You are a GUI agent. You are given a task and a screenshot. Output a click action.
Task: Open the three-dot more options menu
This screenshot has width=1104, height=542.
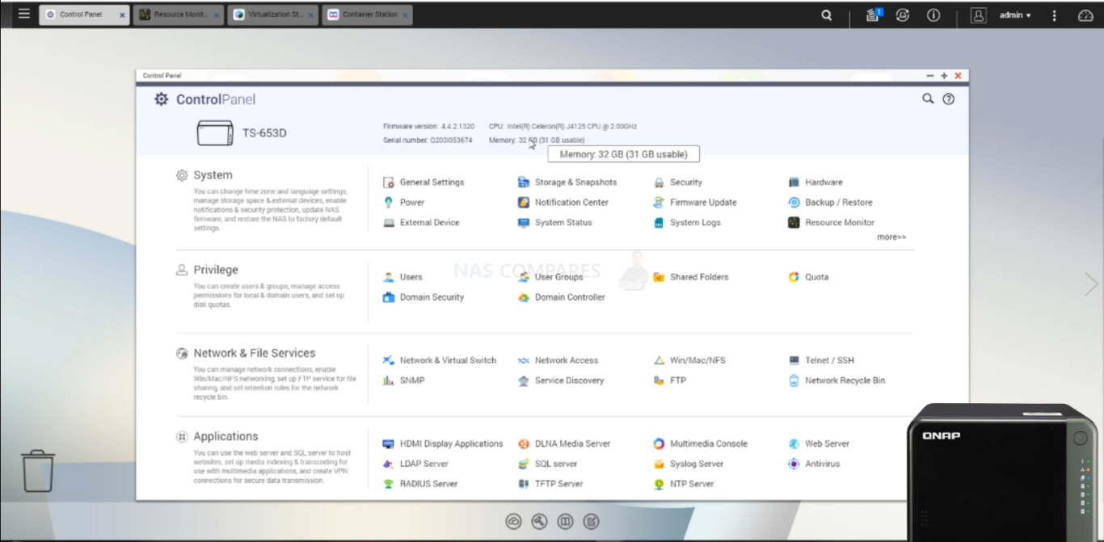pyautogui.click(x=1054, y=15)
